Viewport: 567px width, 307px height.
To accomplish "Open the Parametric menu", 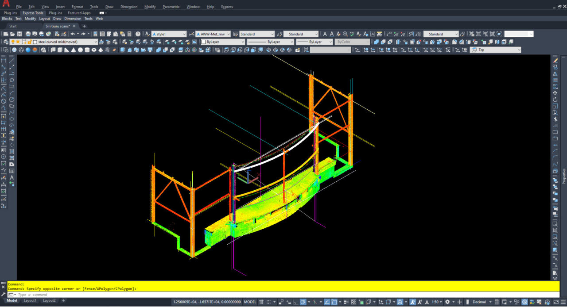I will point(171,7).
